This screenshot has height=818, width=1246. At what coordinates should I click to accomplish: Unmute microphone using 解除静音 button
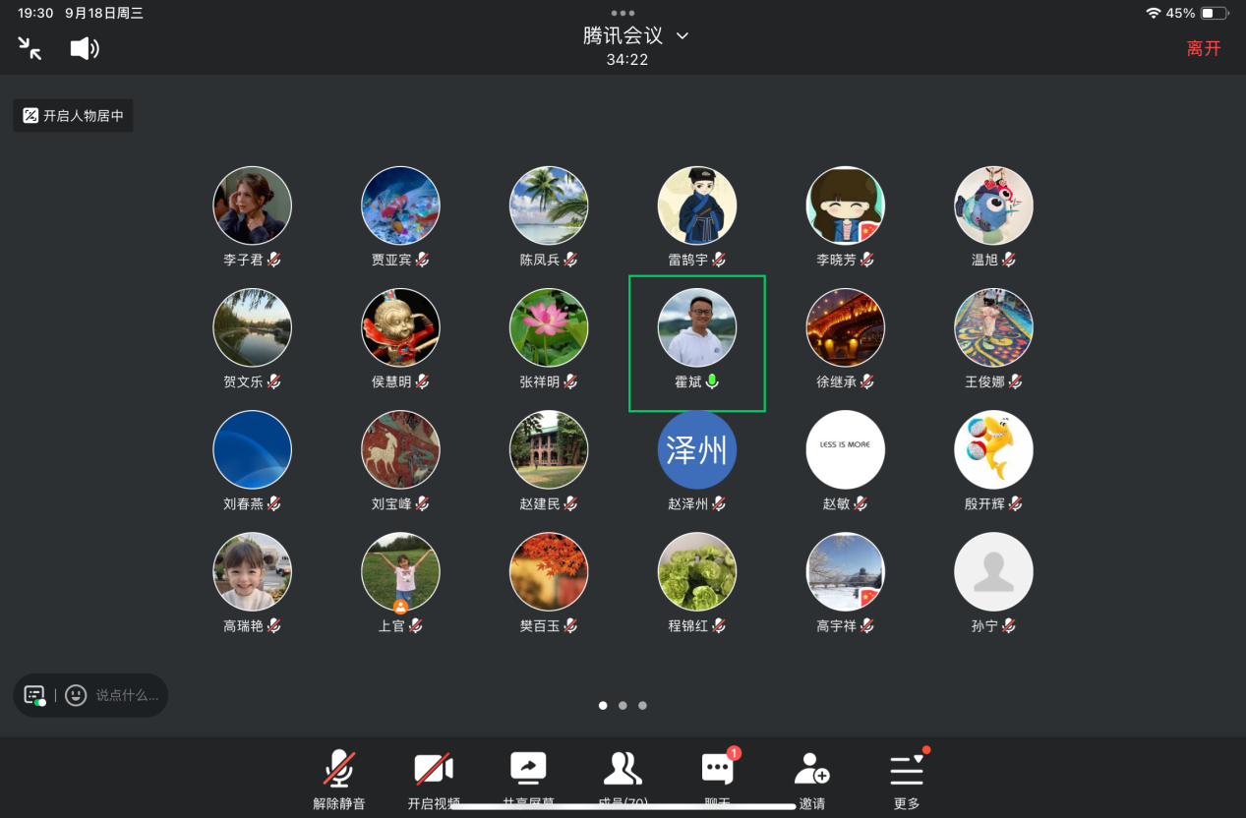tap(339, 770)
